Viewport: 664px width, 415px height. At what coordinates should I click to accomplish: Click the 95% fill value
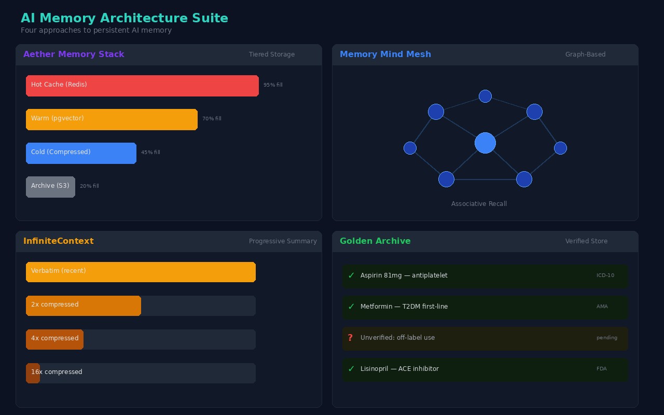pos(273,85)
